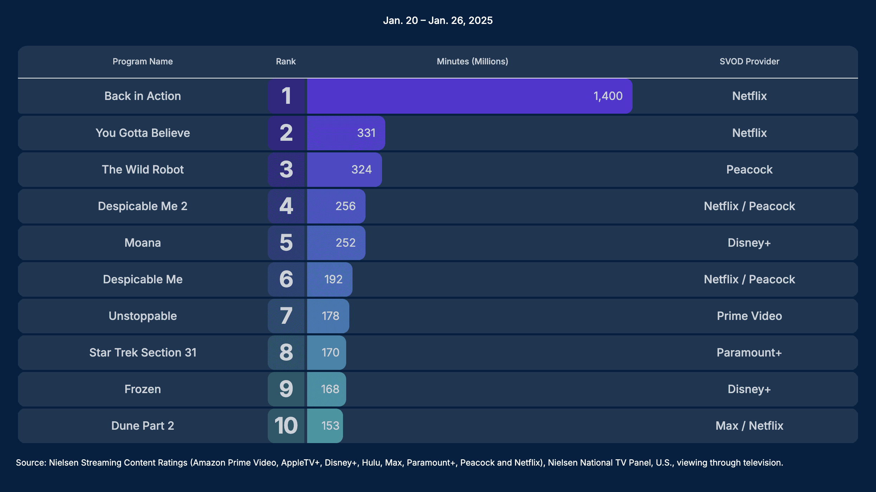Screen dimensions: 876x492
Task: Click the Rank column header
Action: point(286,62)
